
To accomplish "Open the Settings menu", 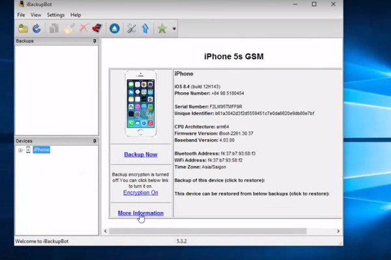I will [55, 15].
